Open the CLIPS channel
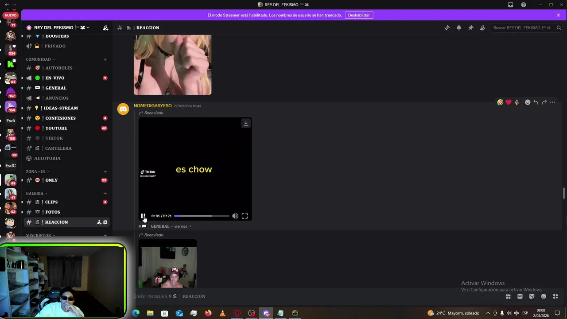The image size is (567, 319). (x=66, y=202)
